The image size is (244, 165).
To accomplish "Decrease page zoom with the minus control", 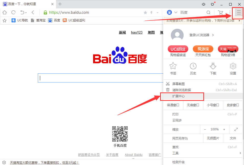I will pyautogui.click(x=205, y=129).
